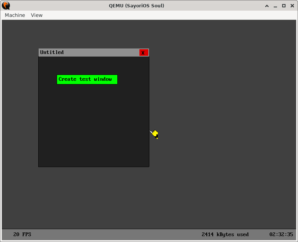This screenshot has width=298, height=242.
Task: Click the green highlighted Create test window label
Action: [x=87, y=79]
